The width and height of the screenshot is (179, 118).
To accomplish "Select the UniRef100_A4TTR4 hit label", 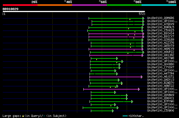I will tap(161, 74).
